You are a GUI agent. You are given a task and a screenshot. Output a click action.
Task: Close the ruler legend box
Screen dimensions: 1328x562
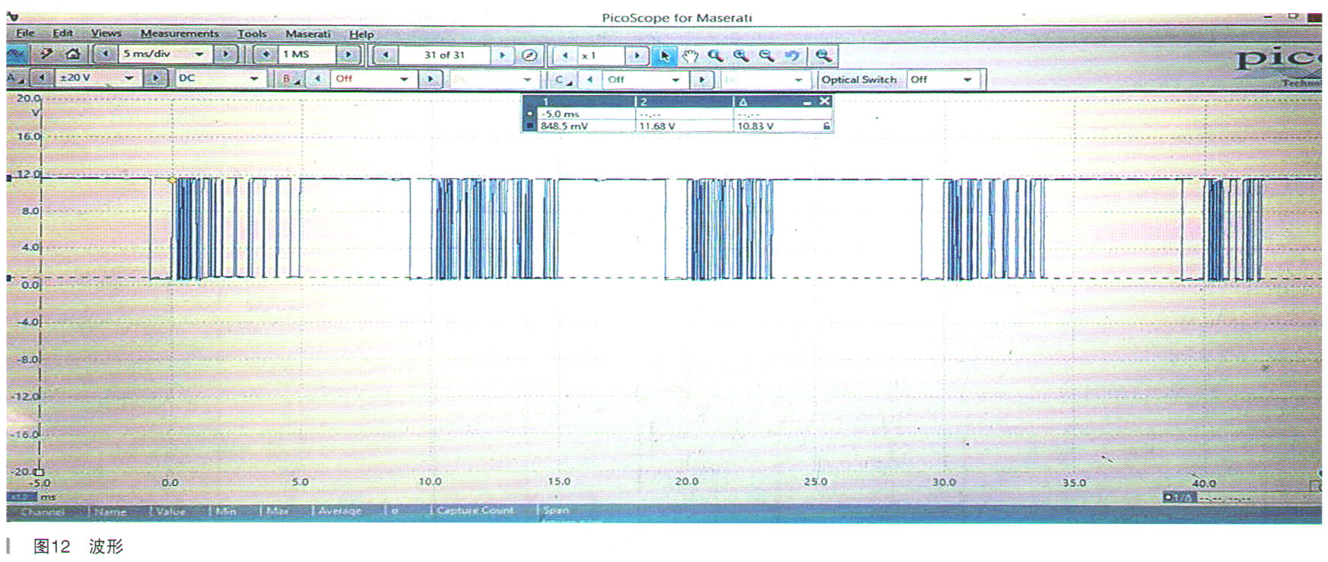(824, 101)
